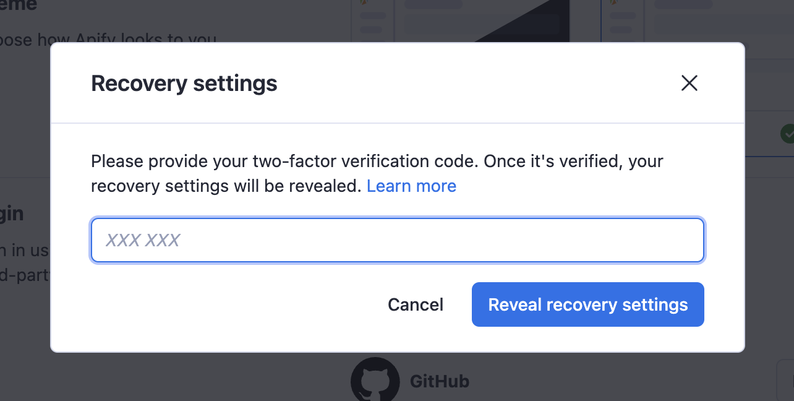This screenshot has width=794, height=401.
Task: Focus the XXX XXX verification code field
Action: click(397, 240)
